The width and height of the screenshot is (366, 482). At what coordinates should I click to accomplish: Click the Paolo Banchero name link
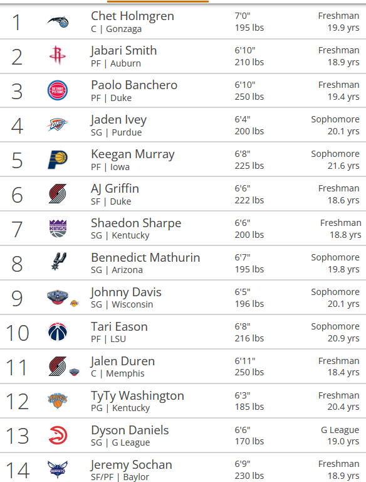click(134, 85)
